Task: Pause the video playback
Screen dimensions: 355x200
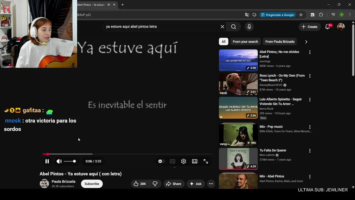Action: click(x=47, y=161)
